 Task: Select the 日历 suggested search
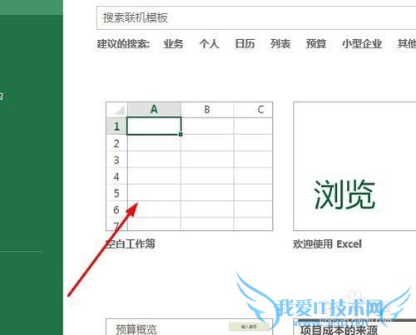[x=245, y=44]
